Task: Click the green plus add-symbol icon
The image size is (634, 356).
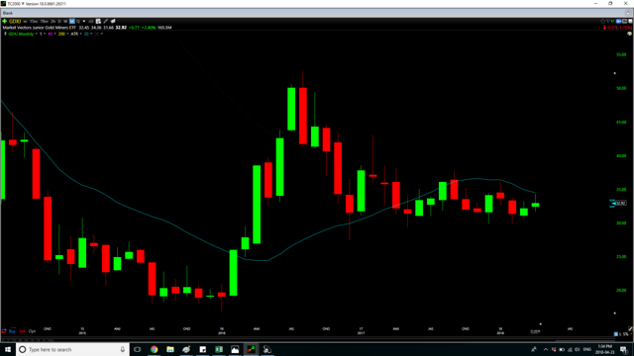Action: click(x=4, y=21)
